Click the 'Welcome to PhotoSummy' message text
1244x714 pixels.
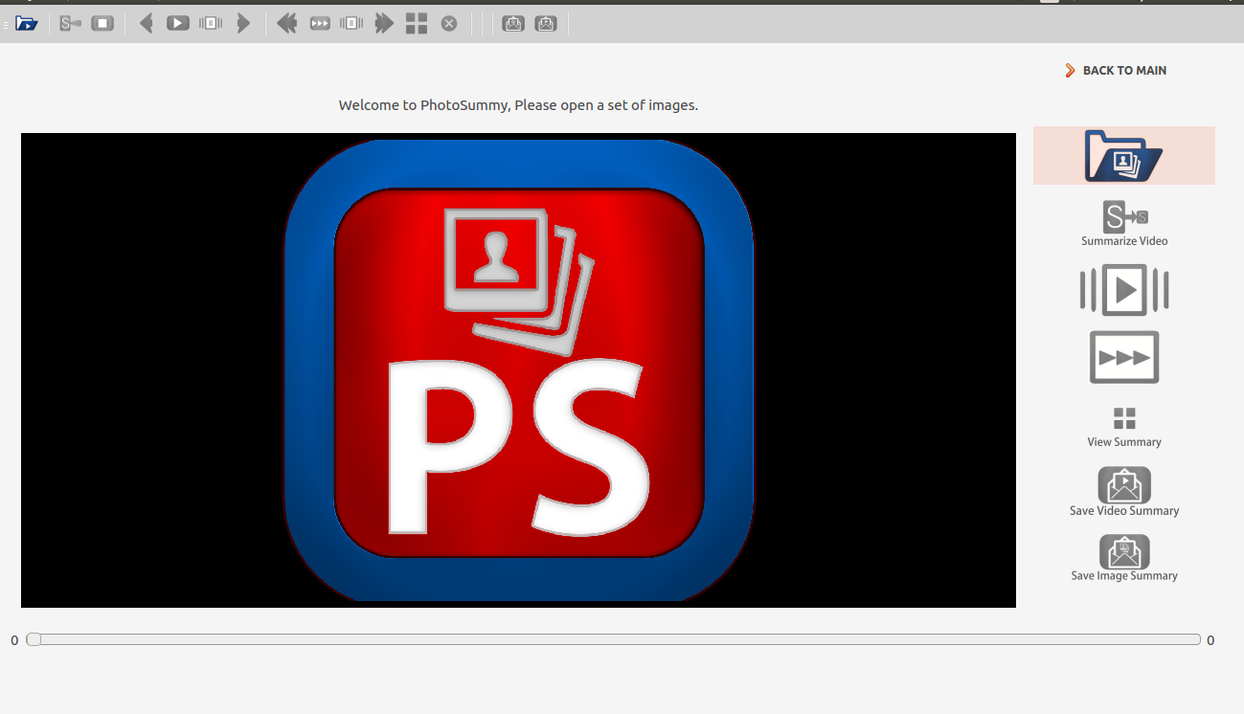pyautogui.click(x=518, y=105)
